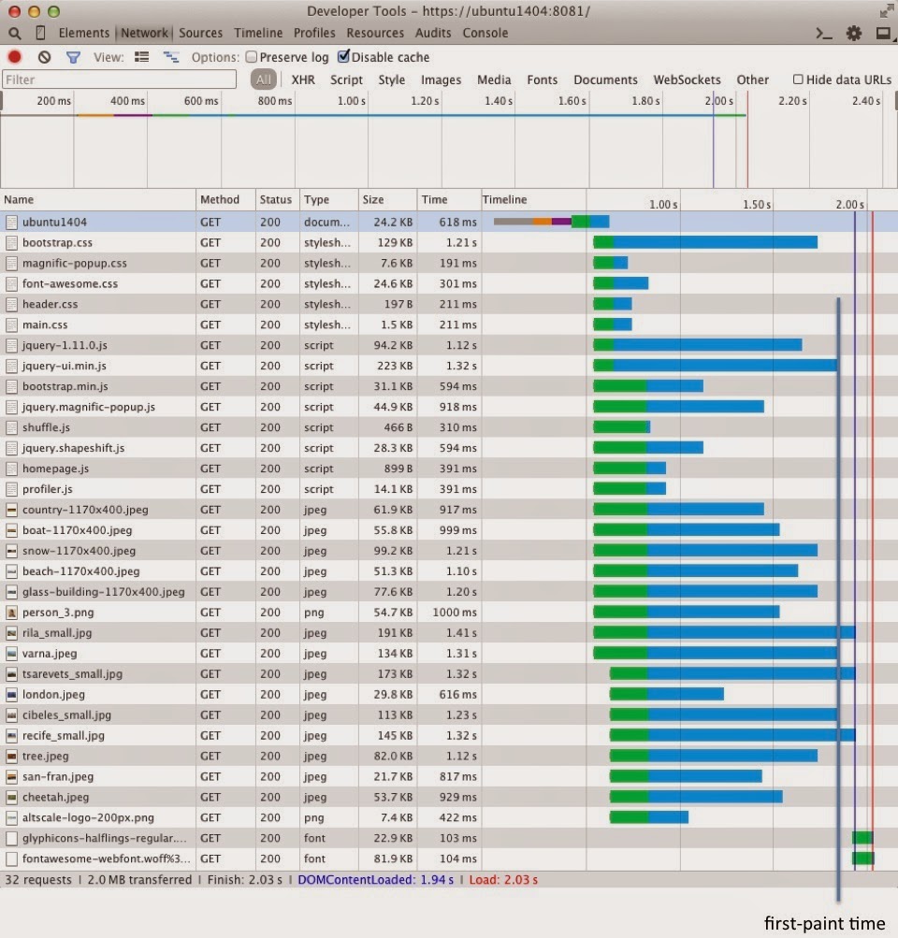Uncheck the Disable cache checkbox

(342, 56)
